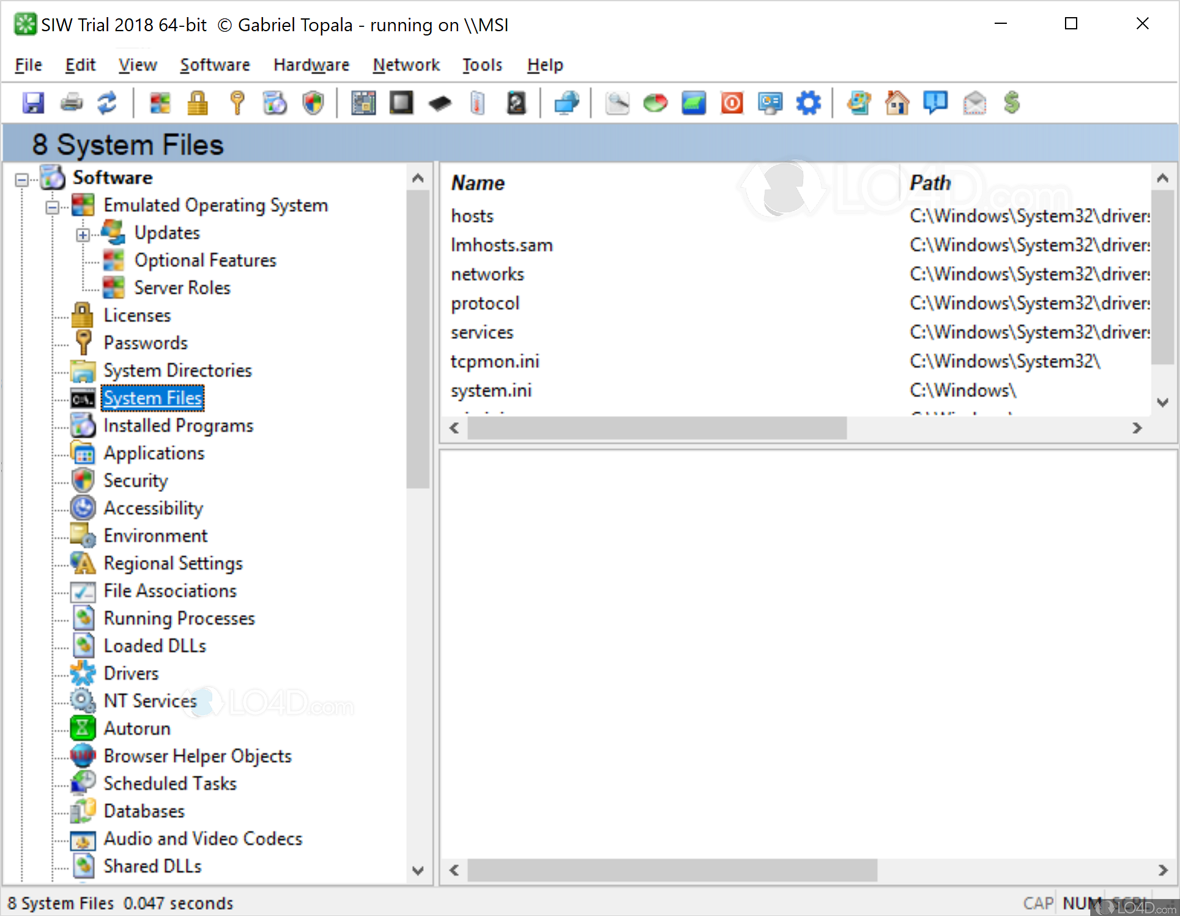The width and height of the screenshot is (1180, 916).
Task: Select Running Processes in the sidebar
Action: click(179, 618)
